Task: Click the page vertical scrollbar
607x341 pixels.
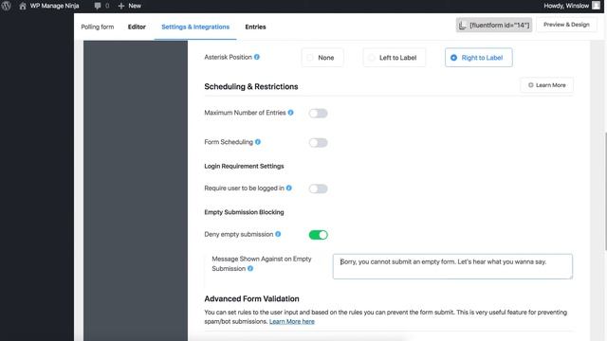Action: click(605, 191)
